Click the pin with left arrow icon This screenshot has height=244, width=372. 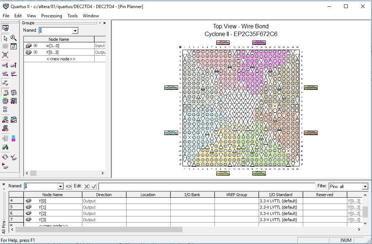coord(14,74)
